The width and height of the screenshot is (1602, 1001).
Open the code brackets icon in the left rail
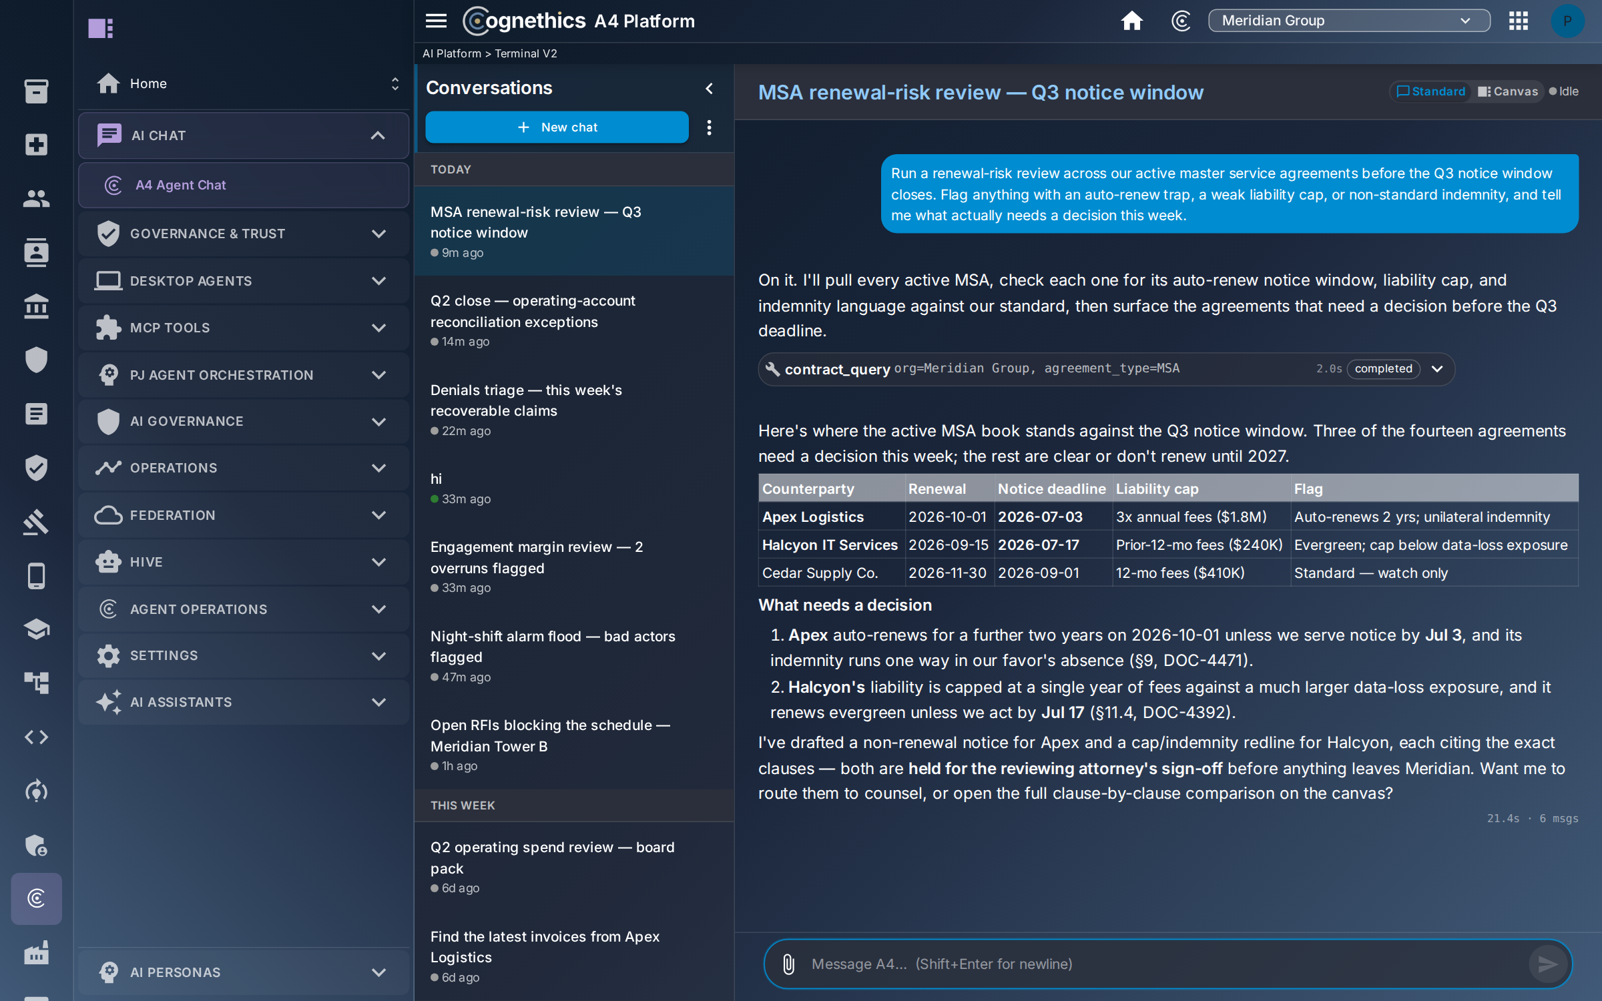tap(36, 737)
